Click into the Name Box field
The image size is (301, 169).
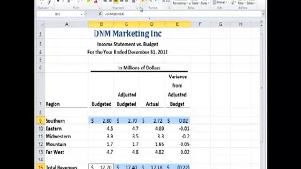58,14
